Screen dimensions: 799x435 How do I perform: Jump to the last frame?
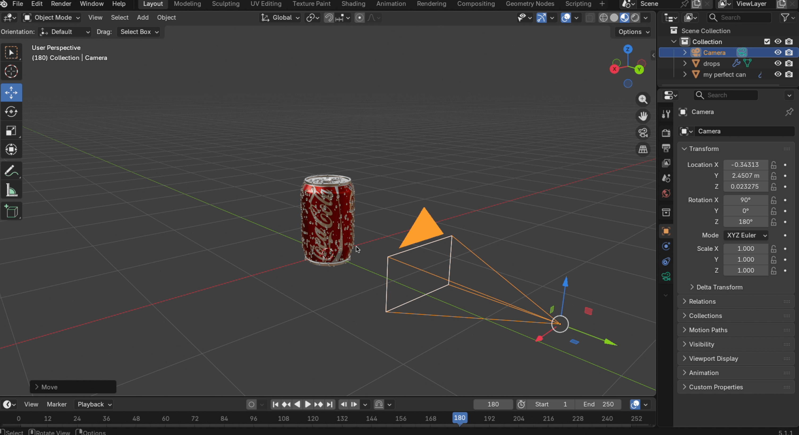tap(329, 404)
